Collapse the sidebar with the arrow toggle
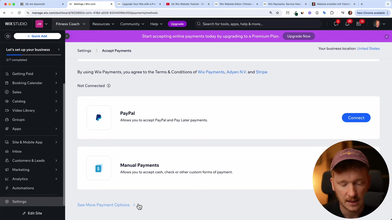 (67, 36)
